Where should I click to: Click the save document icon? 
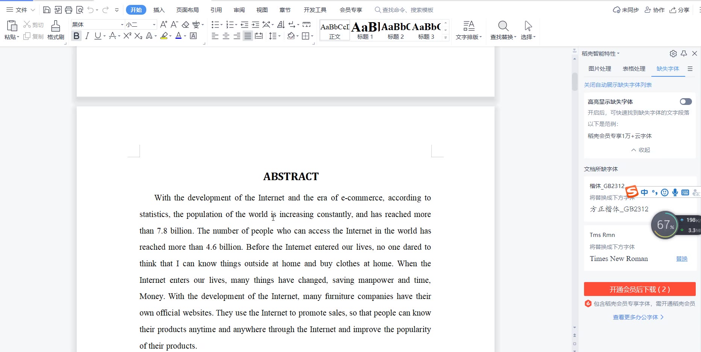(47, 10)
